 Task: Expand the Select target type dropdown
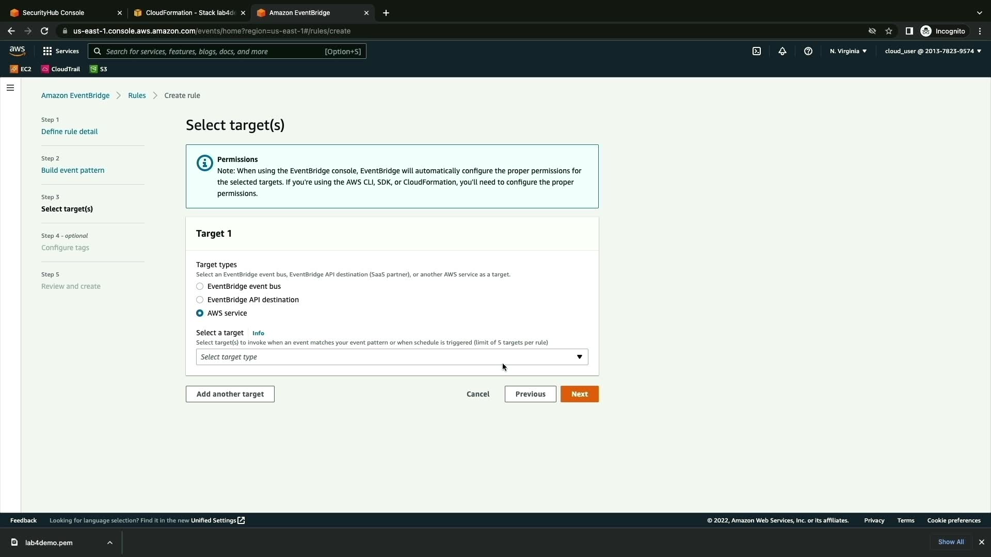[x=391, y=357]
